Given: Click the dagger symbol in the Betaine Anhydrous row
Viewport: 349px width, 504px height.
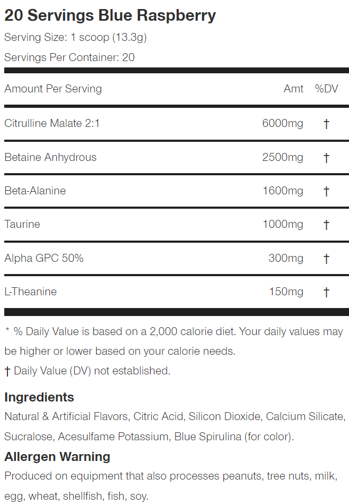Looking at the screenshot, I should pyautogui.click(x=326, y=158).
